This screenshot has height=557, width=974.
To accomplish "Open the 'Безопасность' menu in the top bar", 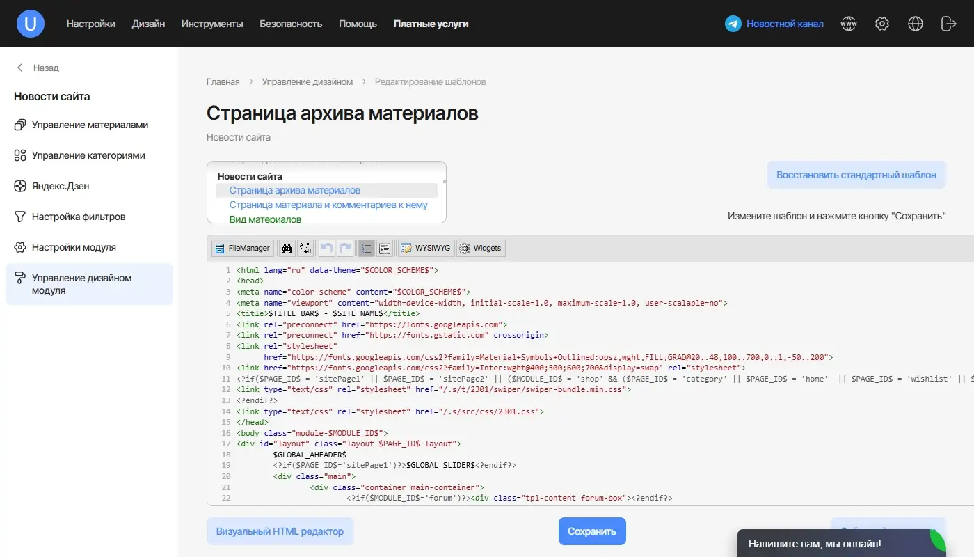I will tap(291, 23).
